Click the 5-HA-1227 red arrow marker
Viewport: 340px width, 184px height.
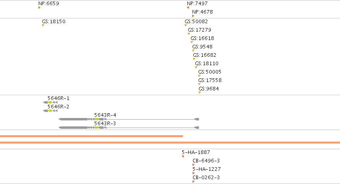(x=194, y=173)
